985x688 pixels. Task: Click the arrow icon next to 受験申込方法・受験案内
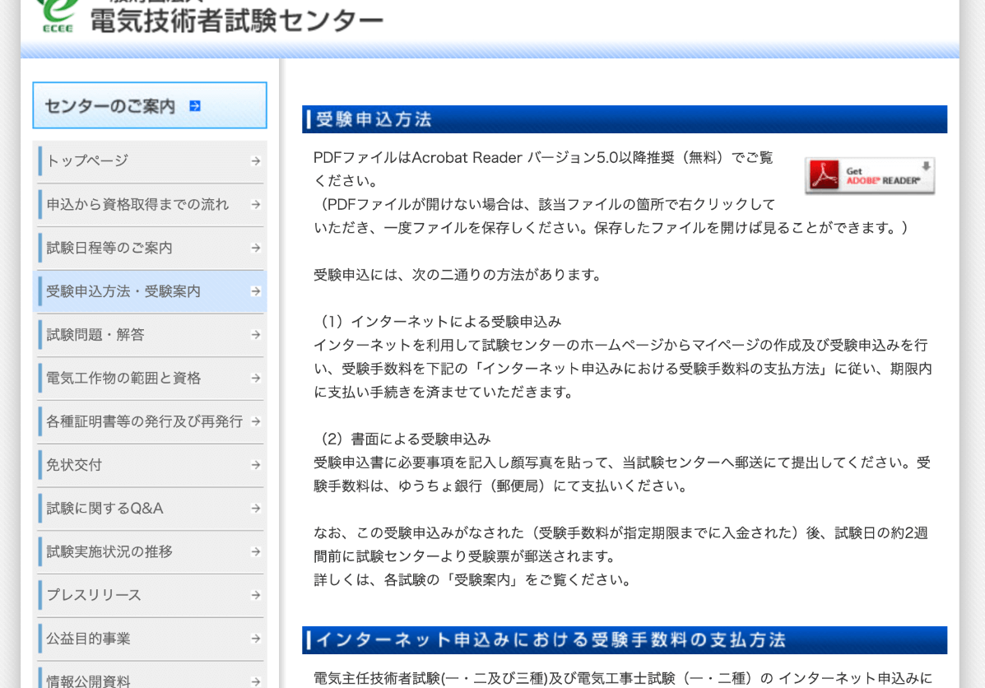coord(256,291)
